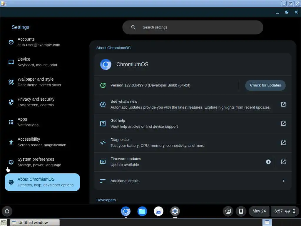Click the About ChromiumOS sidebar logo icon
301x226 pixels.
(x=11, y=182)
